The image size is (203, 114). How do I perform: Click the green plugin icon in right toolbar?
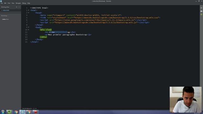[201, 15]
